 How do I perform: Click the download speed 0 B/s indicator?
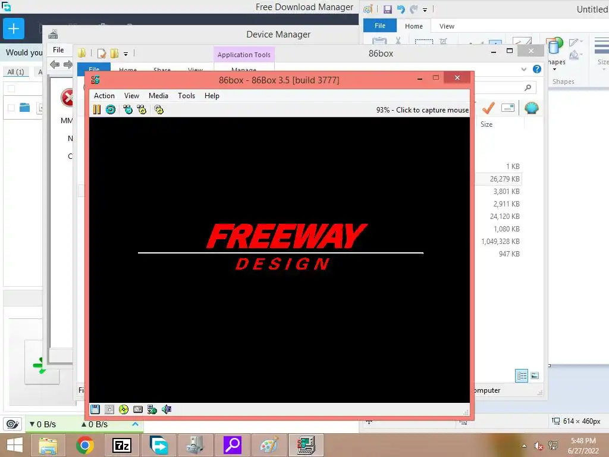(43, 424)
